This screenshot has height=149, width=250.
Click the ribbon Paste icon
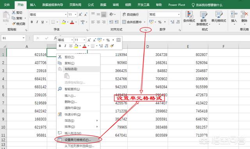[x=6, y=15]
